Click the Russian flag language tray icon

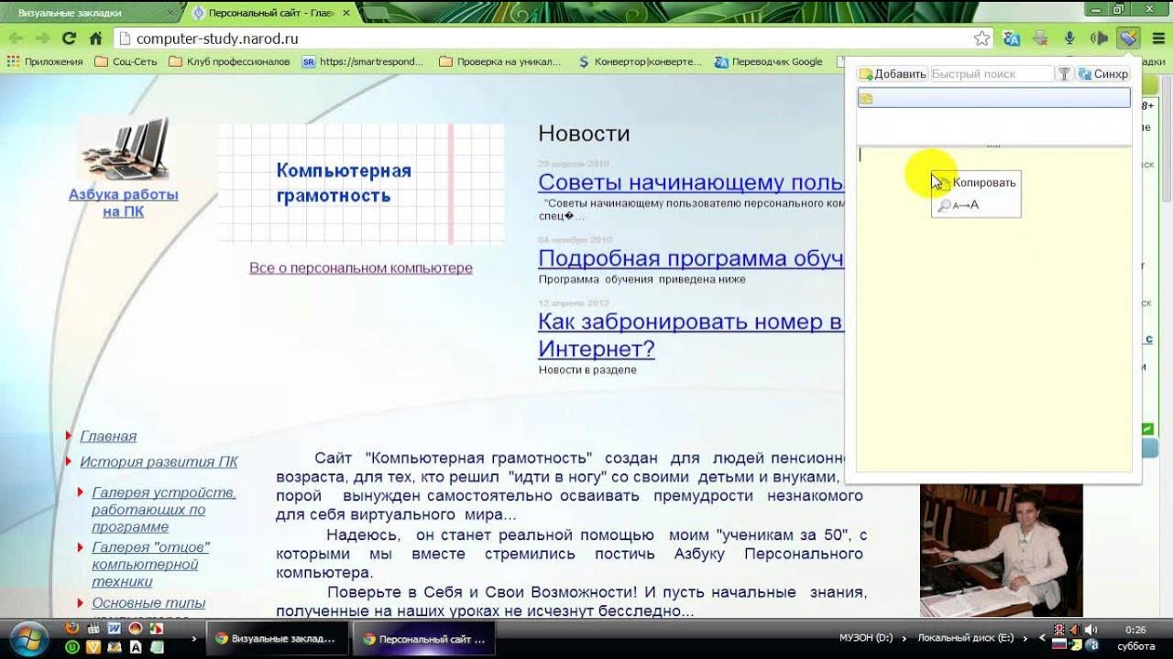(x=1059, y=644)
